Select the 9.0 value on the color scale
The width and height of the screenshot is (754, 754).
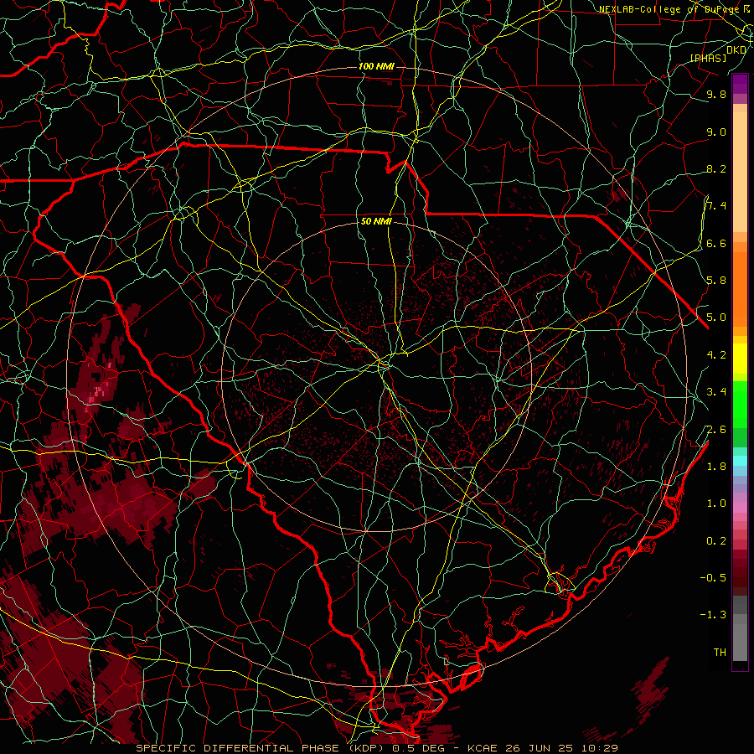point(716,132)
